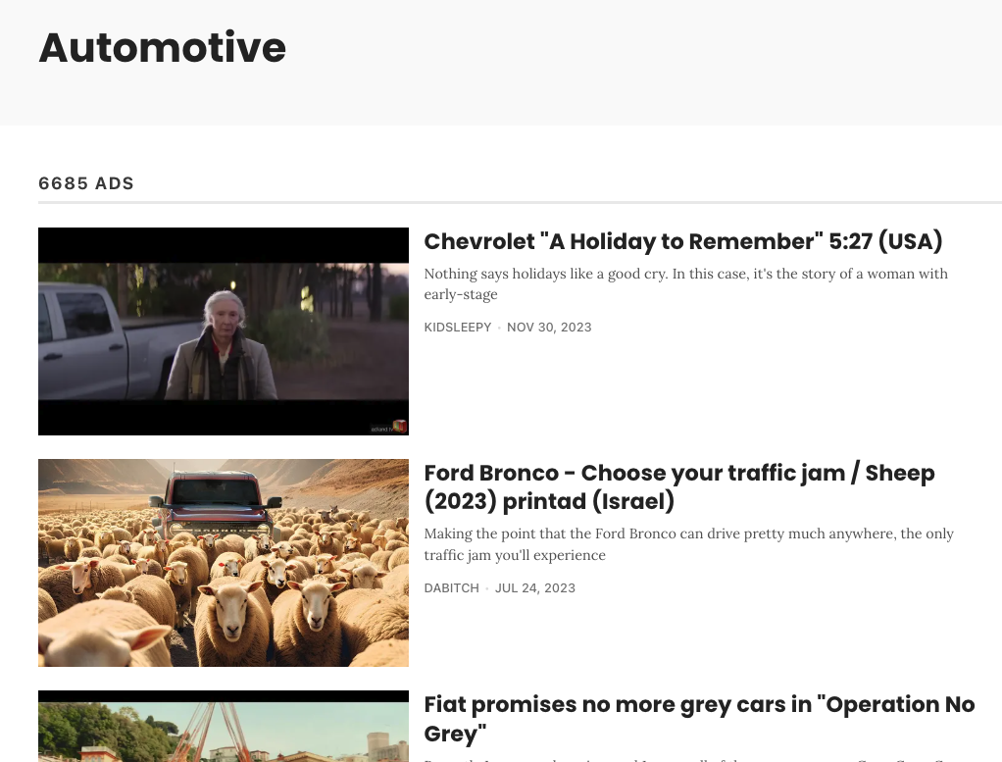1002x762 pixels.
Task: Open the Fiat "Operation No Grey" article title
Action: [x=699, y=719]
